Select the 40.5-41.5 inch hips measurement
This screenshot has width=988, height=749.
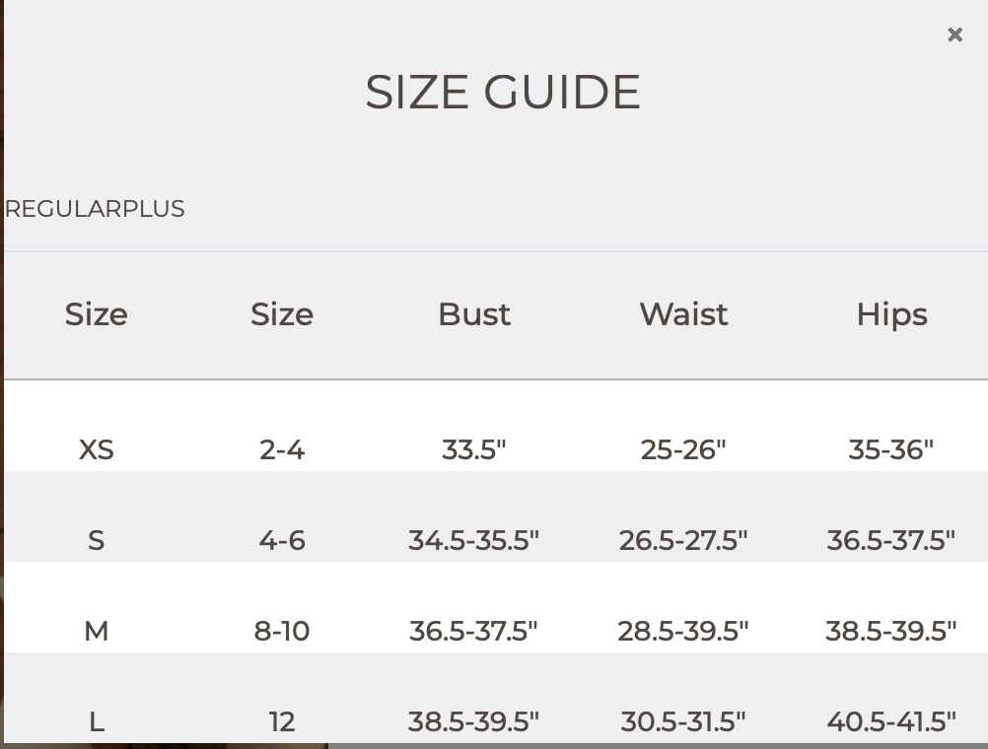(x=890, y=720)
